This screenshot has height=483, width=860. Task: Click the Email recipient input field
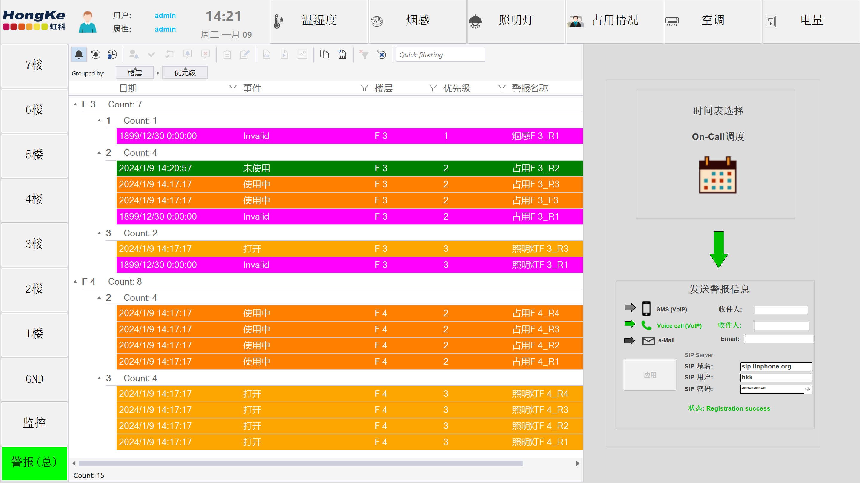pyautogui.click(x=778, y=339)
